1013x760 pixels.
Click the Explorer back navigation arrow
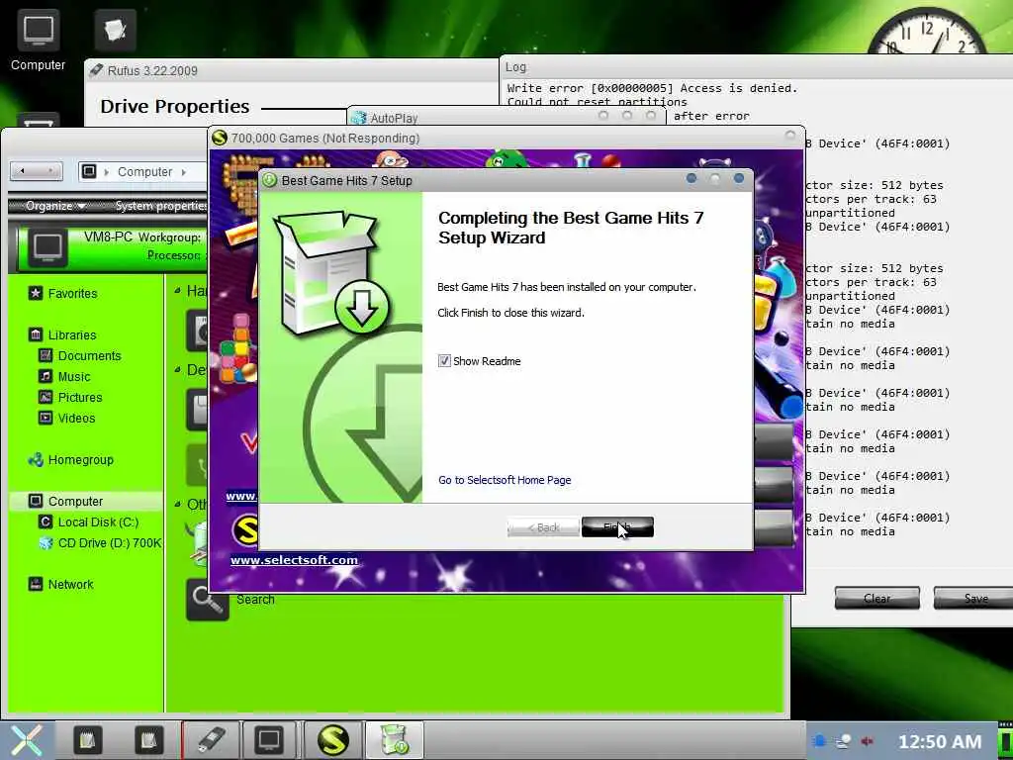(x=24, y=170)
